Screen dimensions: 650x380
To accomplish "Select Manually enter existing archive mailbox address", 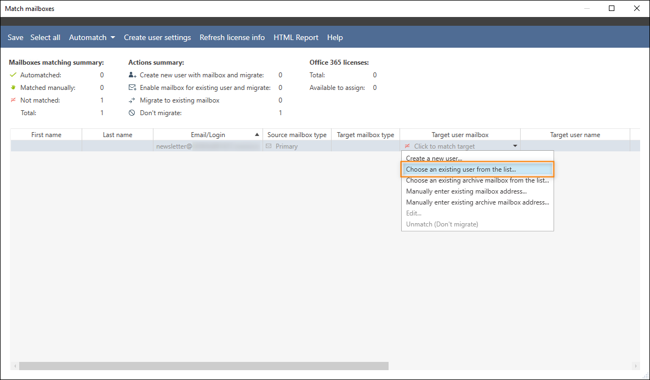I will point(477,202).
